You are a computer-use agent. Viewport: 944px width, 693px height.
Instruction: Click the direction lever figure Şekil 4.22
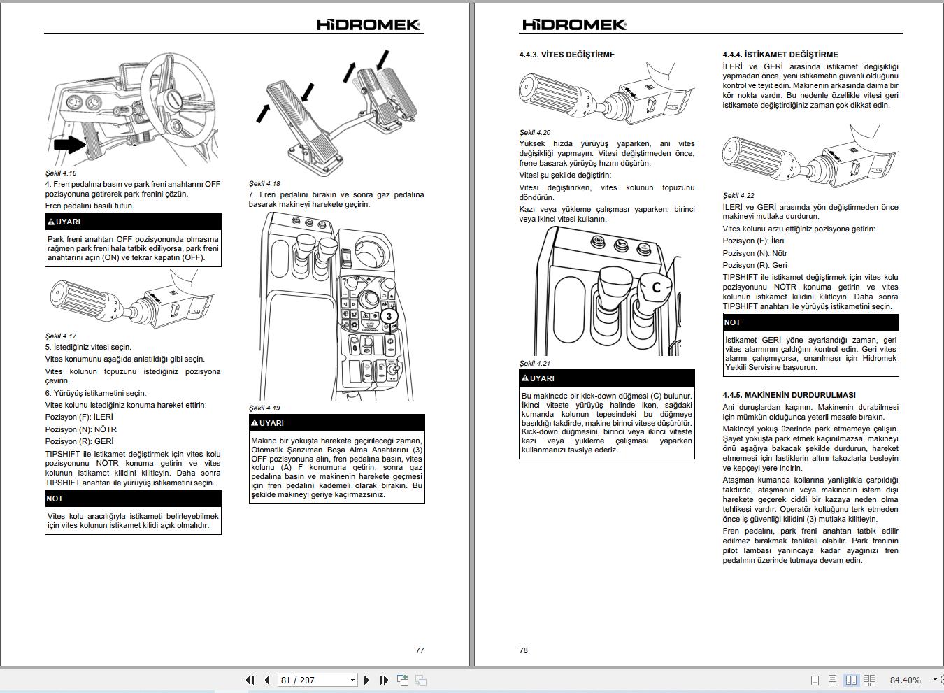pyautogui.click(x=810, y=158)
